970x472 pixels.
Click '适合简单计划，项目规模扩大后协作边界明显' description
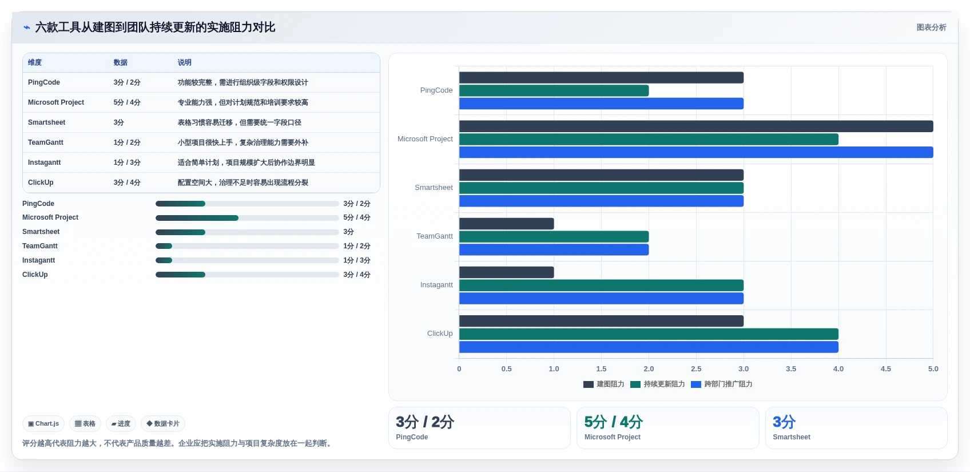(x=247, y=162)
